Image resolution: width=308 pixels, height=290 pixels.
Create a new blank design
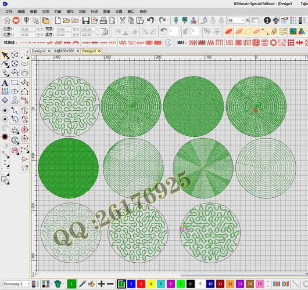click(x=58, y=20)
